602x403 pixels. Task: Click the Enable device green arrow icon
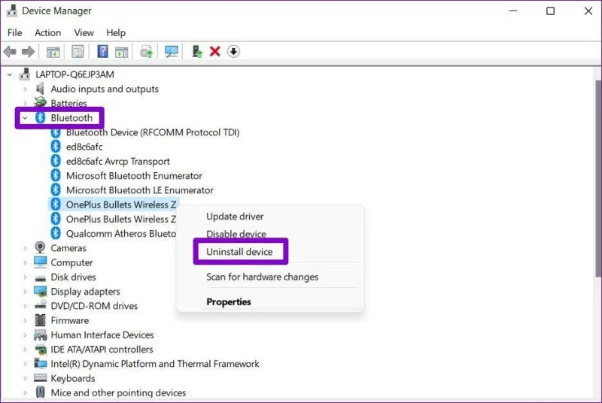coord(197,51)
